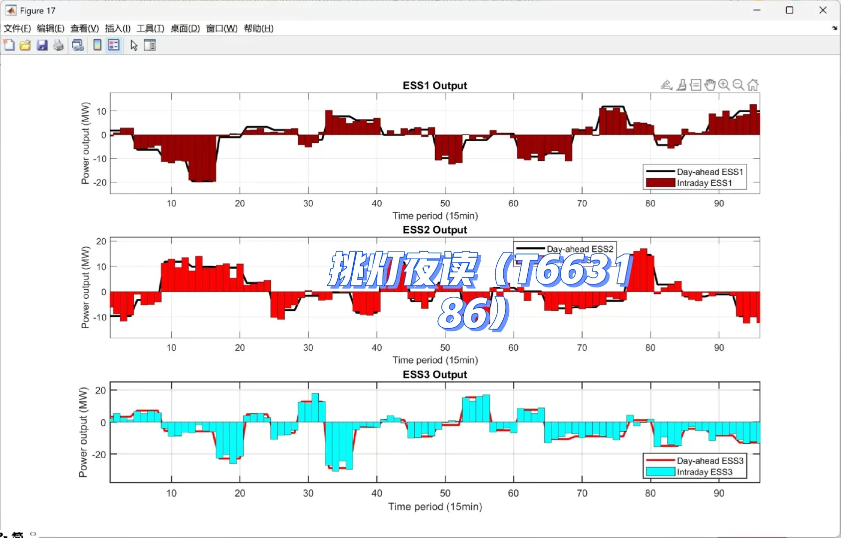The height and width of the screenshot is (538, 841).
Task: Open the 工具(T) menu
Action: click(151, 28)
